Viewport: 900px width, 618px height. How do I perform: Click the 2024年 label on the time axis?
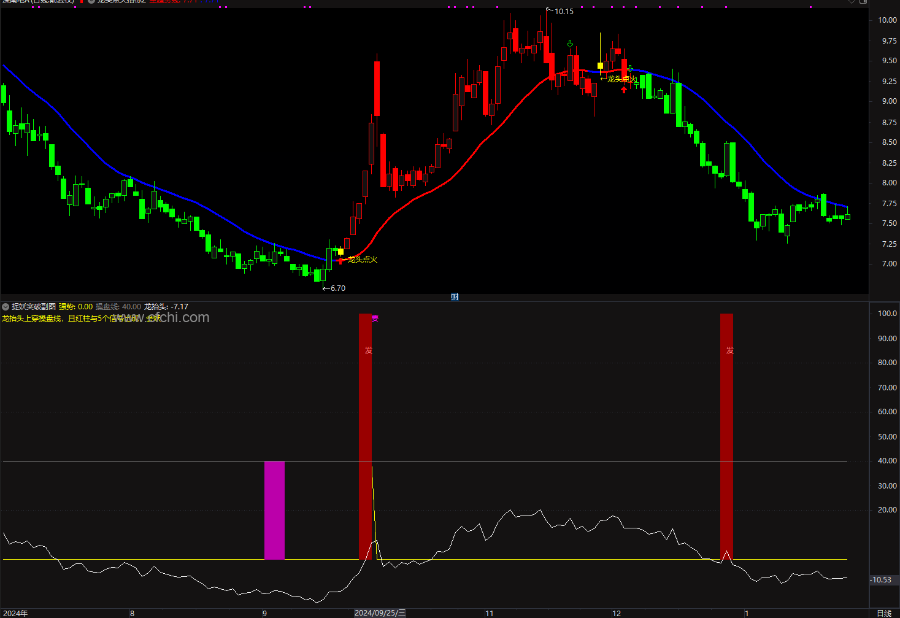pyautogui.click(x=15, y=613)
